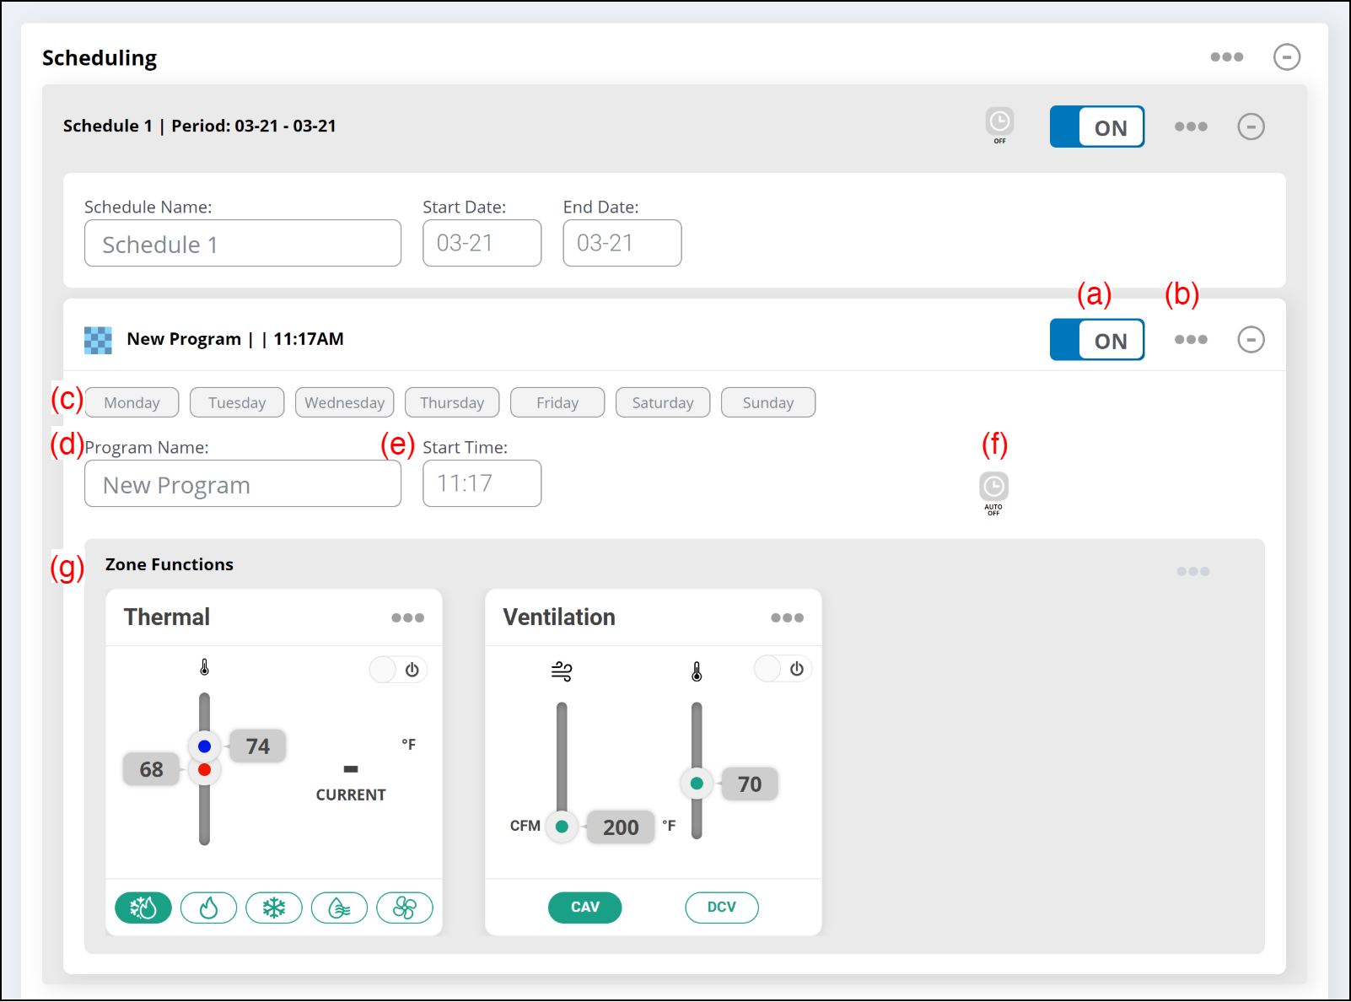This screenshot has width=1351, height=1002.
Task: Click the CFM airflow slider handle
Action: pyautogui.click(x=562, y=827)
